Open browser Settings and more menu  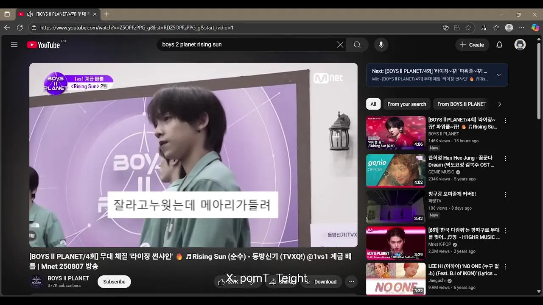click(x=522, y=28)
